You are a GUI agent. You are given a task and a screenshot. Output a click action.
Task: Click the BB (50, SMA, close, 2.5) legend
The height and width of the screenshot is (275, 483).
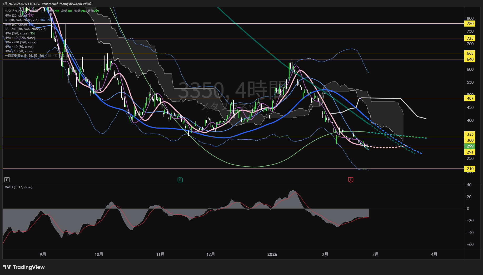coord(22,20)
